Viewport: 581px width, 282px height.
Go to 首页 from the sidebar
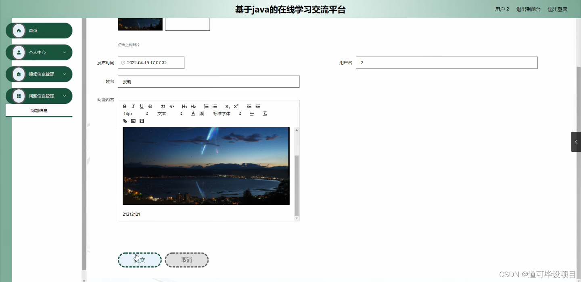[39, 30]
